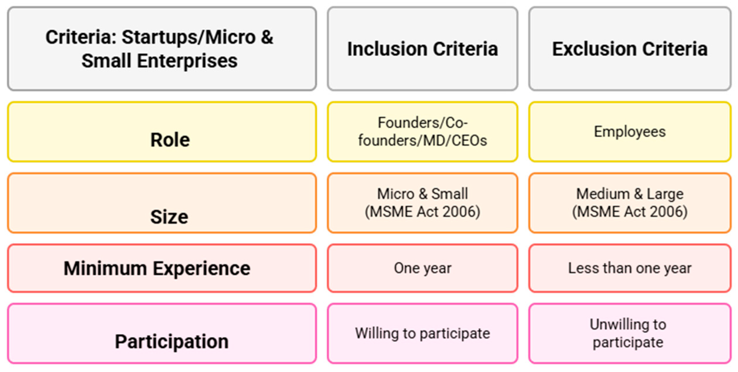Click the orange Size box

pyautogui.click(x=162, y=203)
